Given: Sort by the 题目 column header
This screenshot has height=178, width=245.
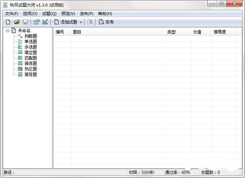Looking at the screenshot, I should 77,31.
